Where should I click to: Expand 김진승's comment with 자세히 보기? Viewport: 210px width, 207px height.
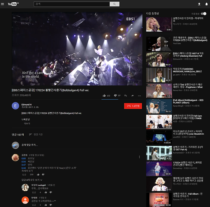[x=27, y=171]
